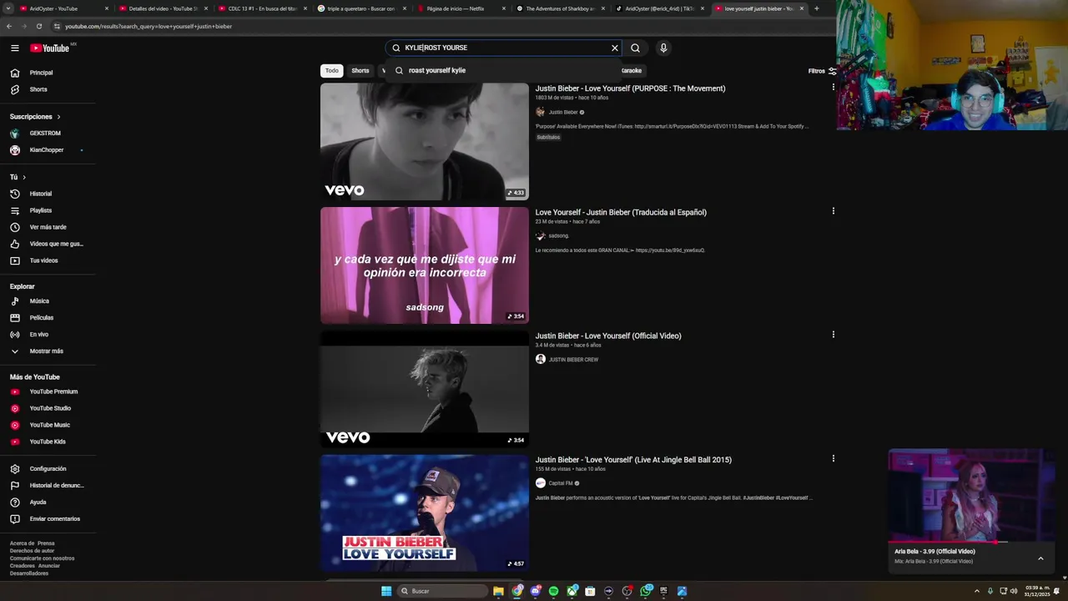Start voice search with the microphone
The image size is (1068, 601).
[663, 48]
